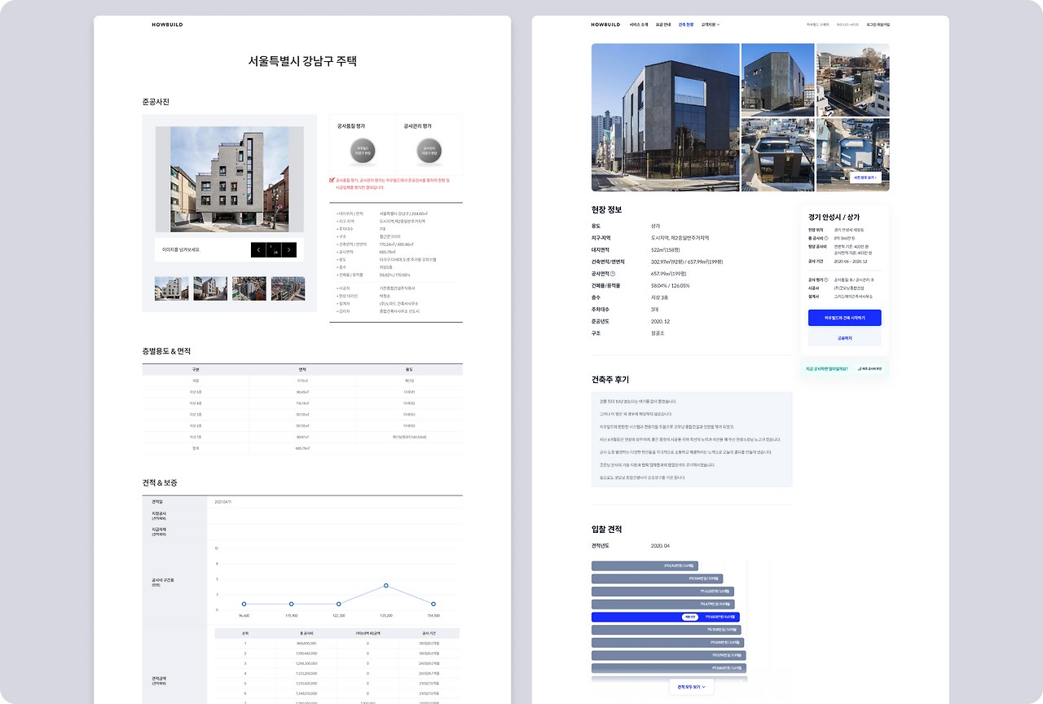
Task: Click the 층별용도 & 면적 section heading
Action: click(166, 351)
